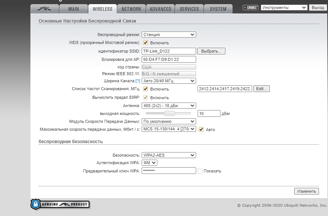
Task: Enable Показать to reveal WPA key
Action: [x=200, y=171]
